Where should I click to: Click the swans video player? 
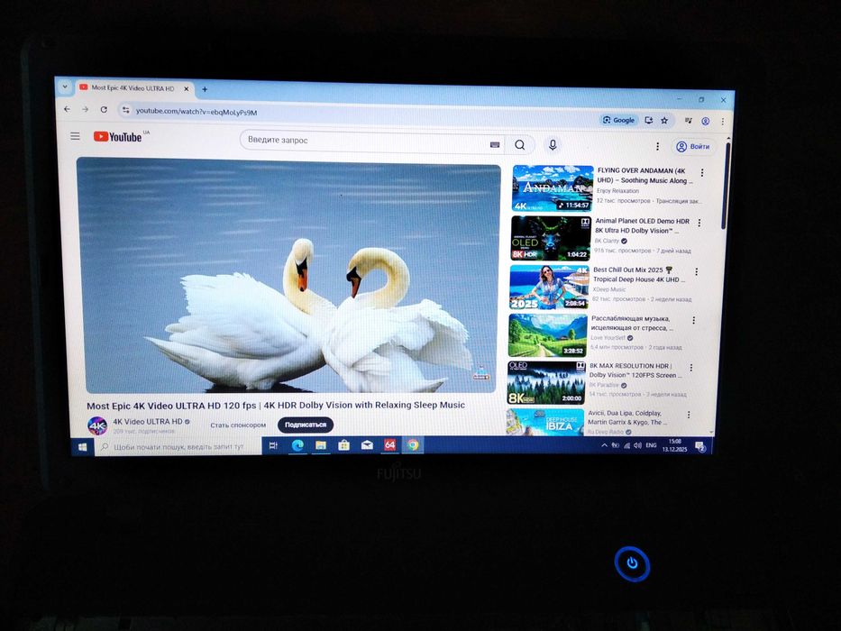288,275
